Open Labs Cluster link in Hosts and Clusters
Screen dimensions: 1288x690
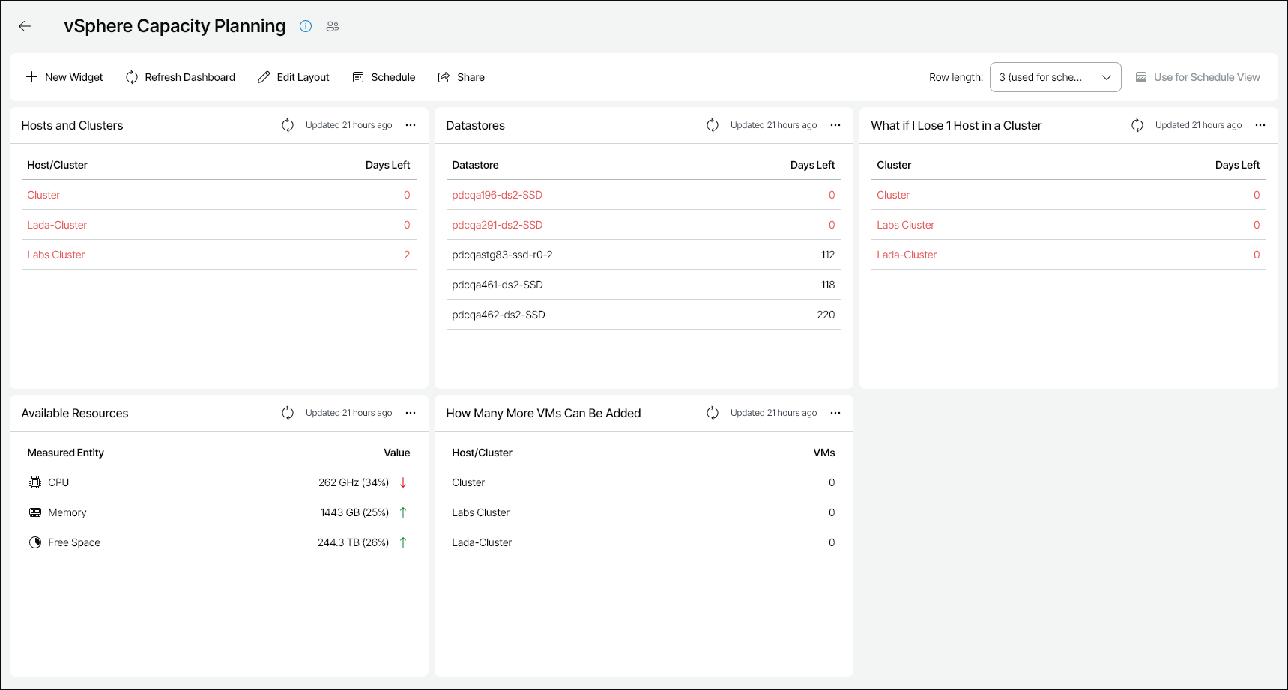coord(56,255)
